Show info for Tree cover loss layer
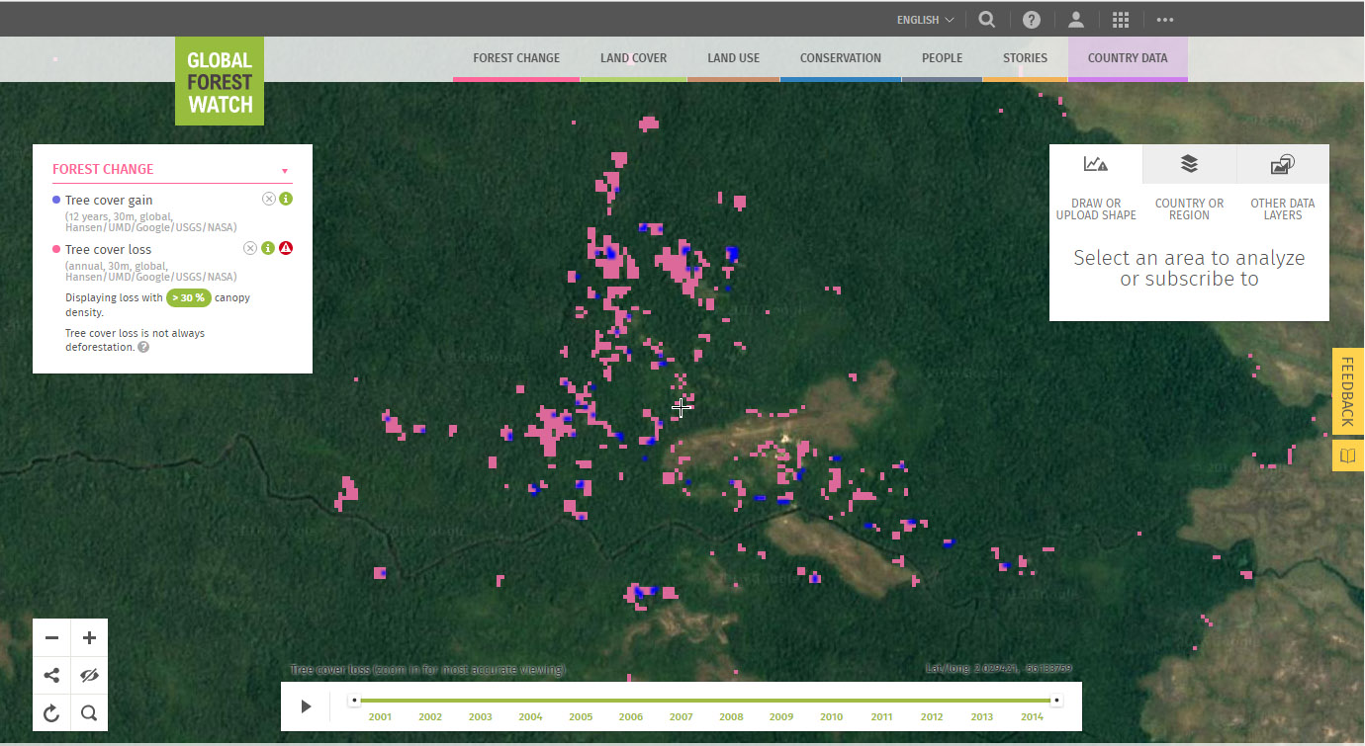The width and height of the screenshot is (1365, 746). click(x=267, y=248)
